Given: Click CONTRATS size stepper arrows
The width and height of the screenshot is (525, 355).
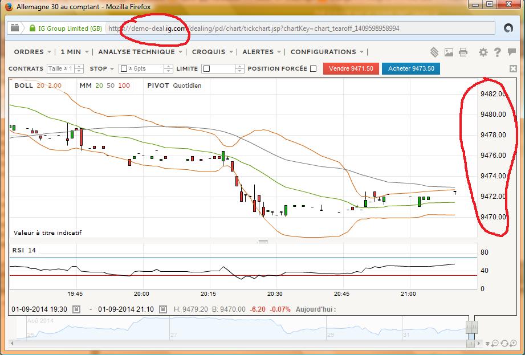Looking at the screenshot, I should pos(79,68).
